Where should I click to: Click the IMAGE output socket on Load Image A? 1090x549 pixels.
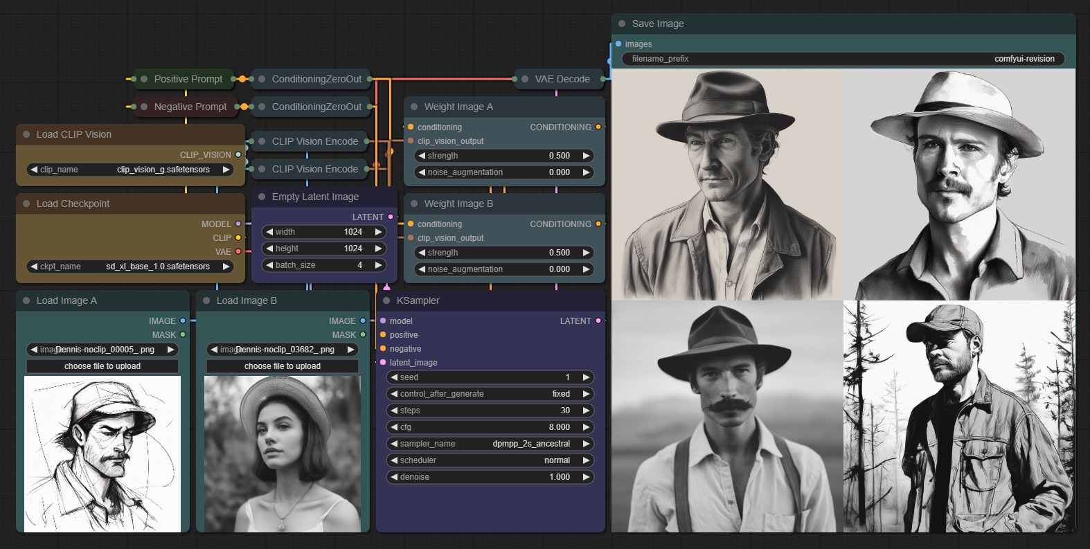coord(183,321)
